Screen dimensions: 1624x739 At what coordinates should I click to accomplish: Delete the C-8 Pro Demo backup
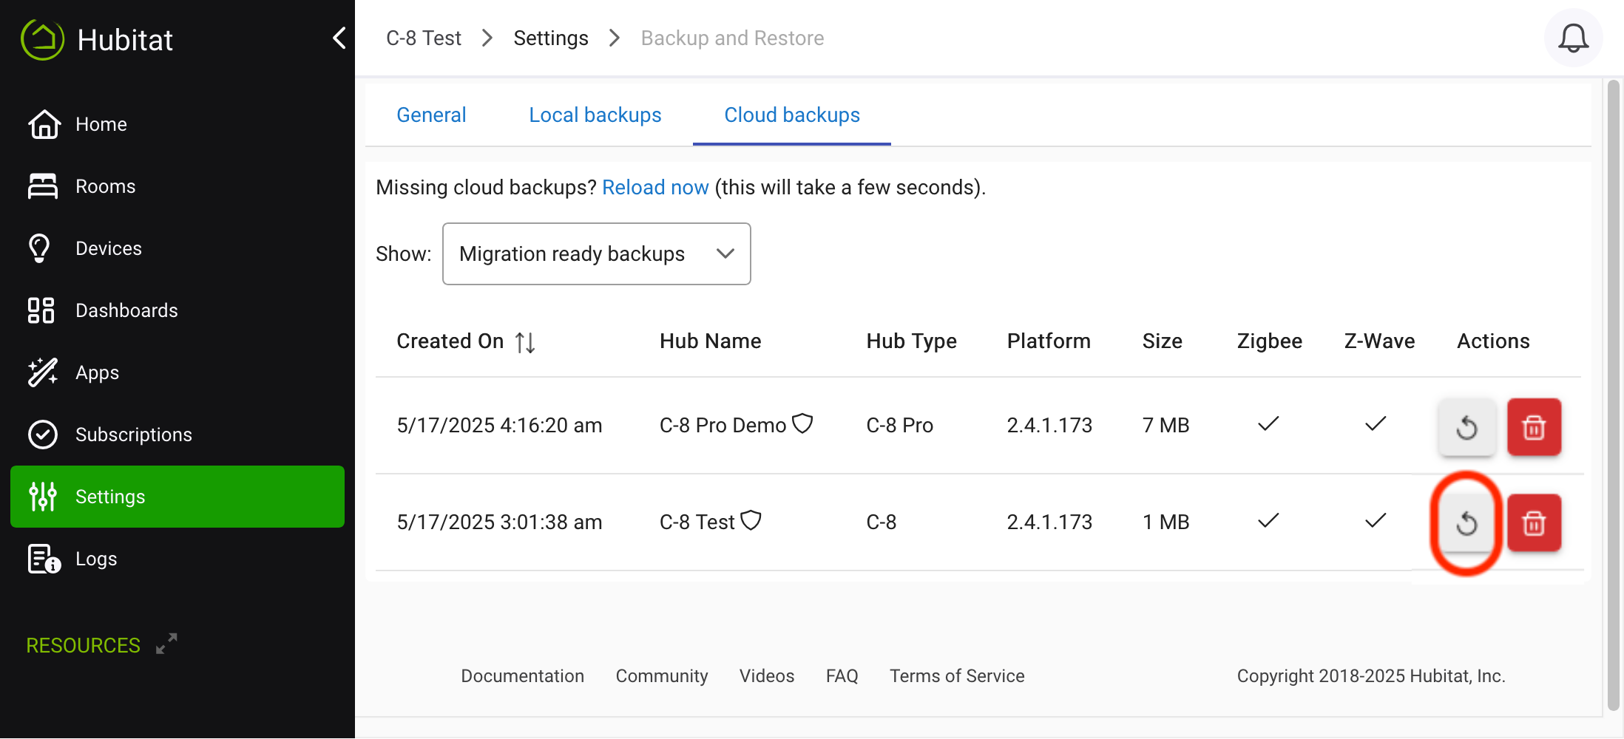(1534, 426)
